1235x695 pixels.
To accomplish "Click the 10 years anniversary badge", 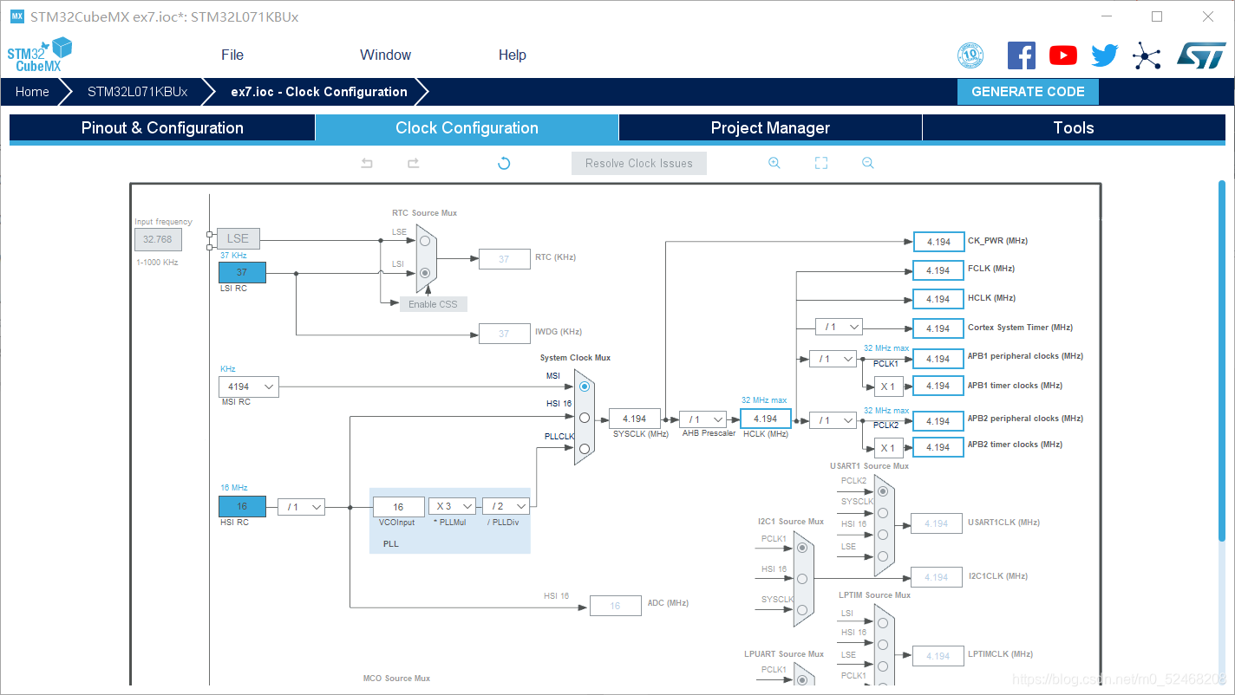I will (x=970, y=55).
